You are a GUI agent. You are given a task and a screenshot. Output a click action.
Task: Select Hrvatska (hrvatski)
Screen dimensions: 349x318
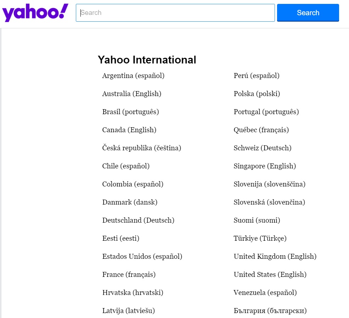(133, 292)
